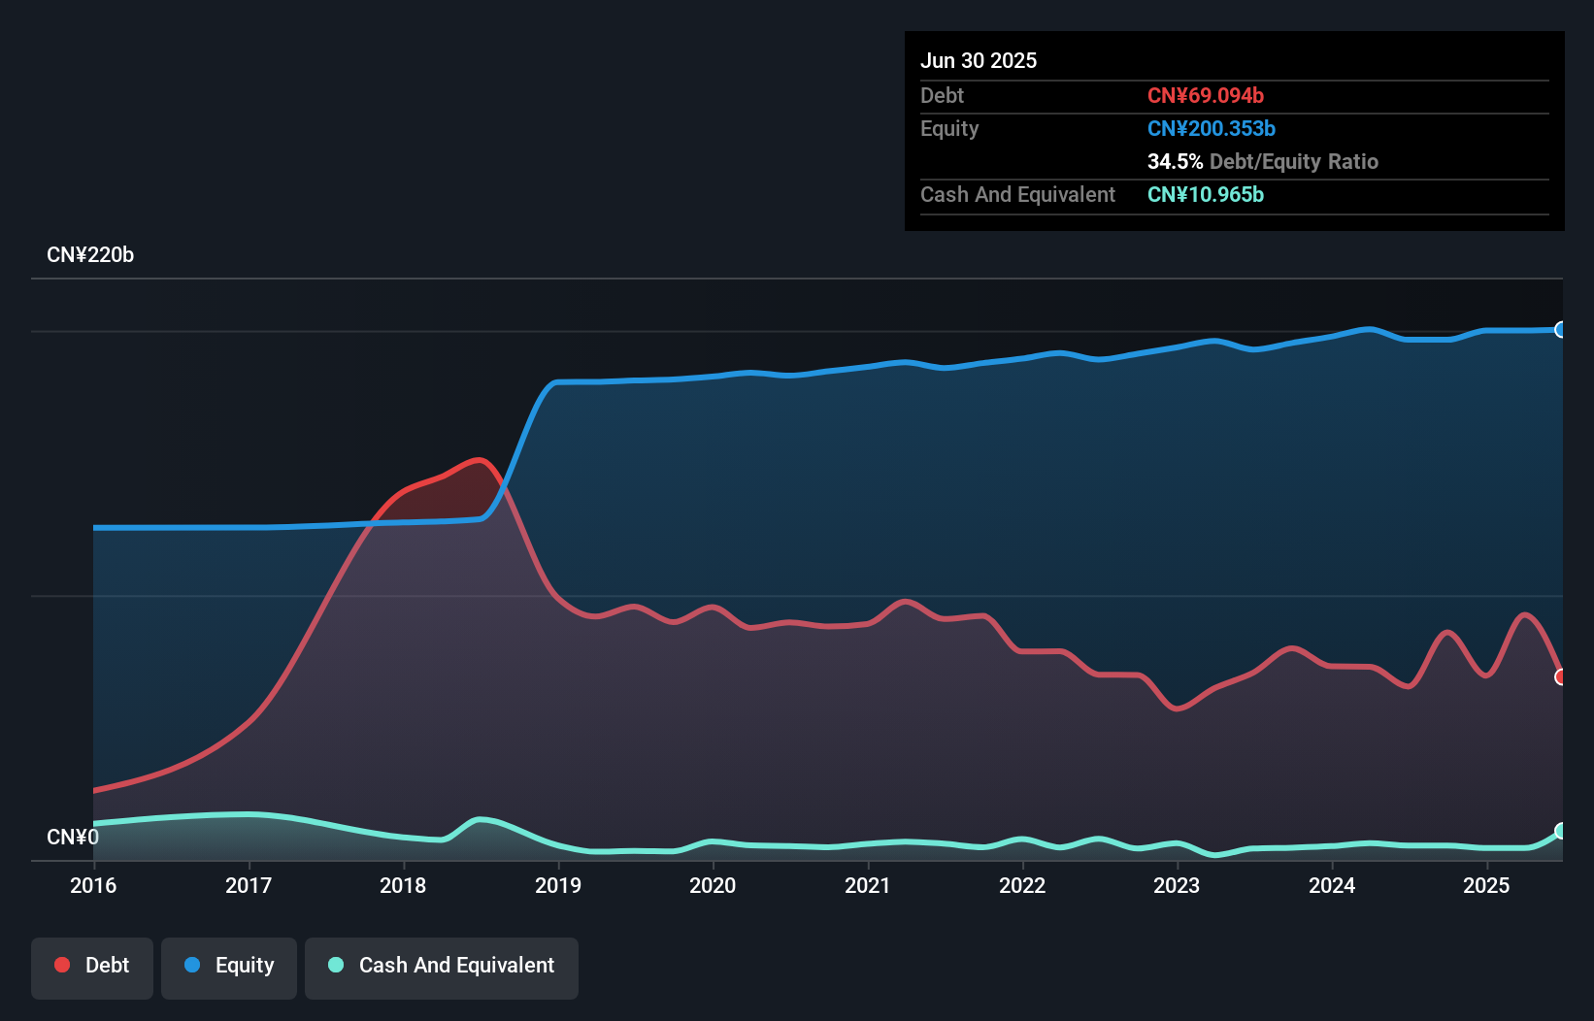1594x1021 pixels.
Task: Select the Cash endpoint marker at Jun 2025
Action: point(1561,831)
